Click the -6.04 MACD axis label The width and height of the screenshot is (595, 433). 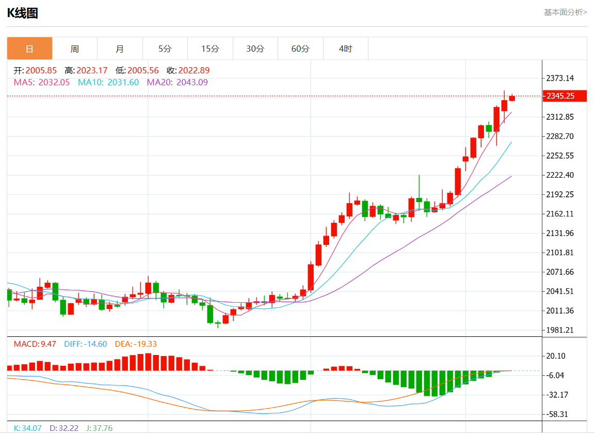pyautogui.click(x=556, y=375)
